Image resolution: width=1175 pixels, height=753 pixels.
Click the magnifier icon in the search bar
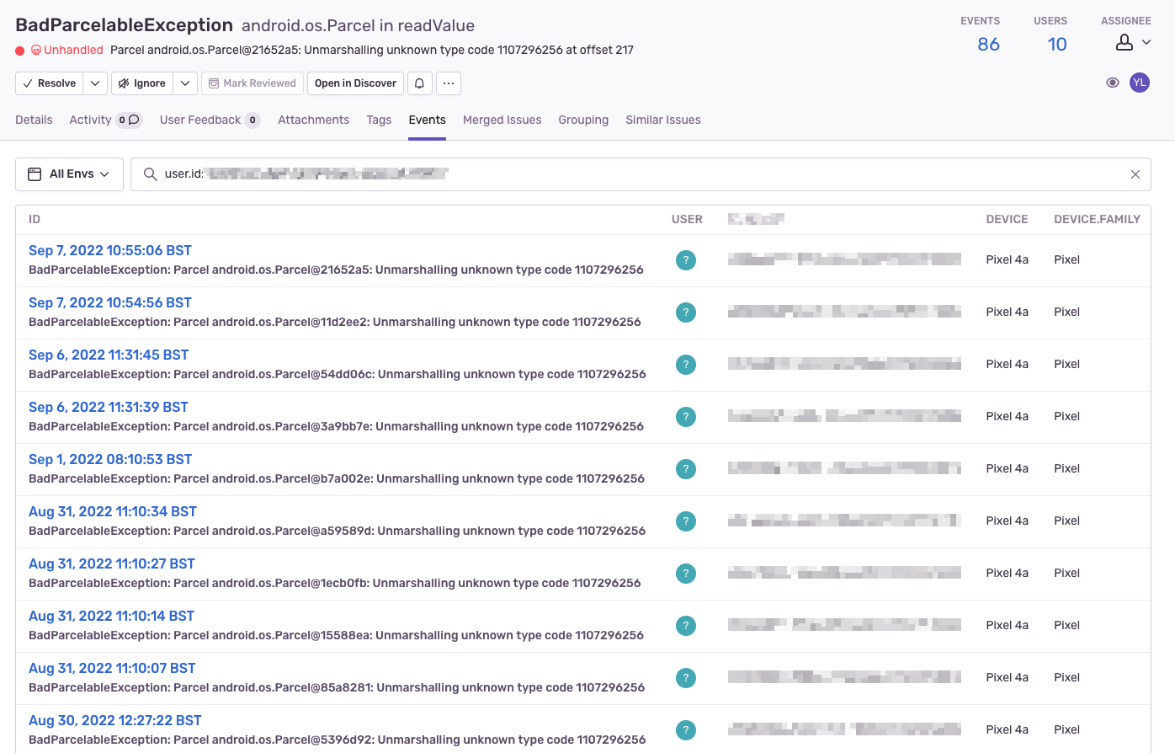[150, 174]
